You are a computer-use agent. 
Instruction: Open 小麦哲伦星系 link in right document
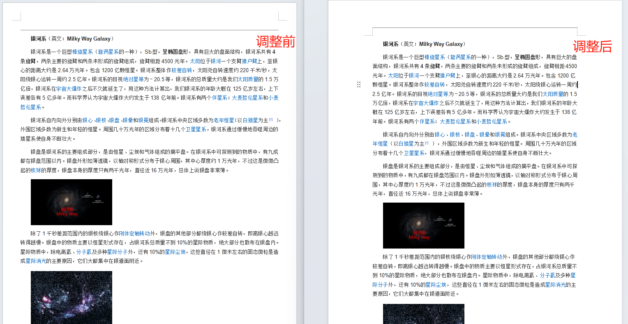point(492,121)
